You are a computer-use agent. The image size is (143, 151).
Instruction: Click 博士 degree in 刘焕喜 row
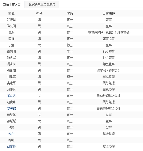(x=70, y=77)
